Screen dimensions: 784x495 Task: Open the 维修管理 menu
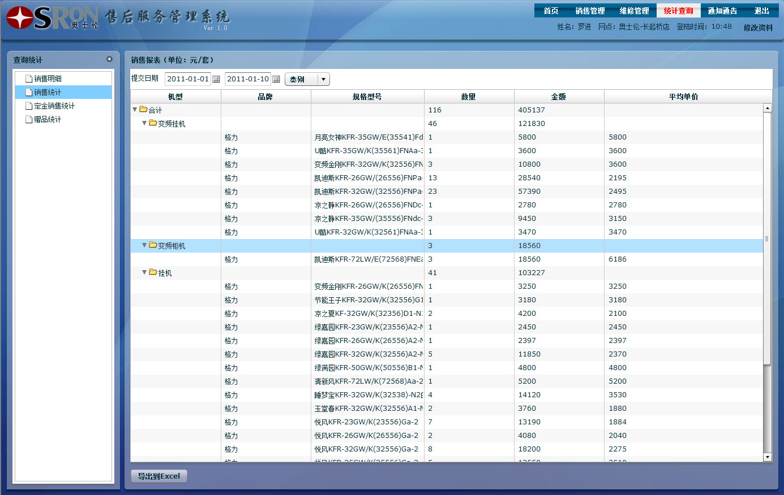tap(634, 11)
